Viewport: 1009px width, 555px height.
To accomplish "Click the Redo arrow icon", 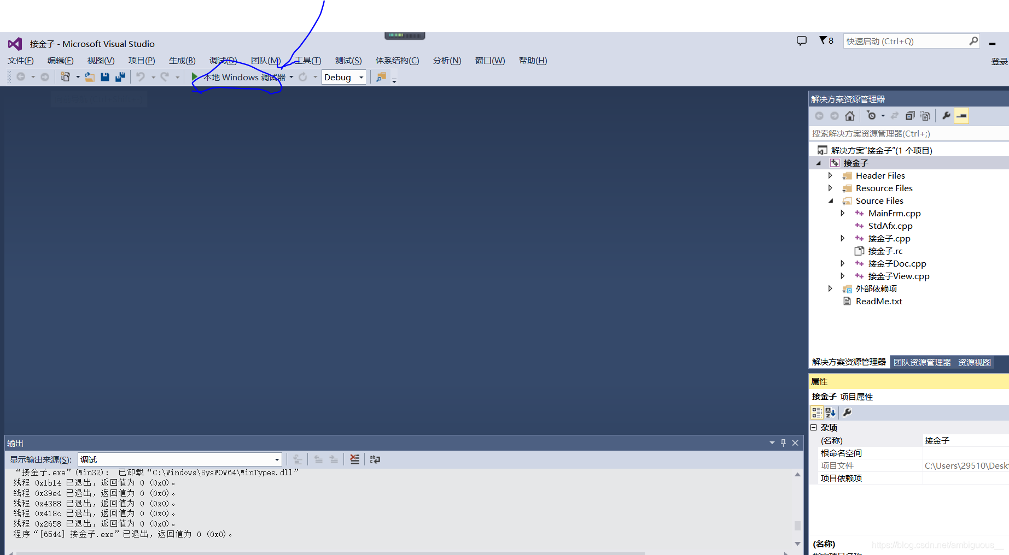I will (x=165, y=77).
